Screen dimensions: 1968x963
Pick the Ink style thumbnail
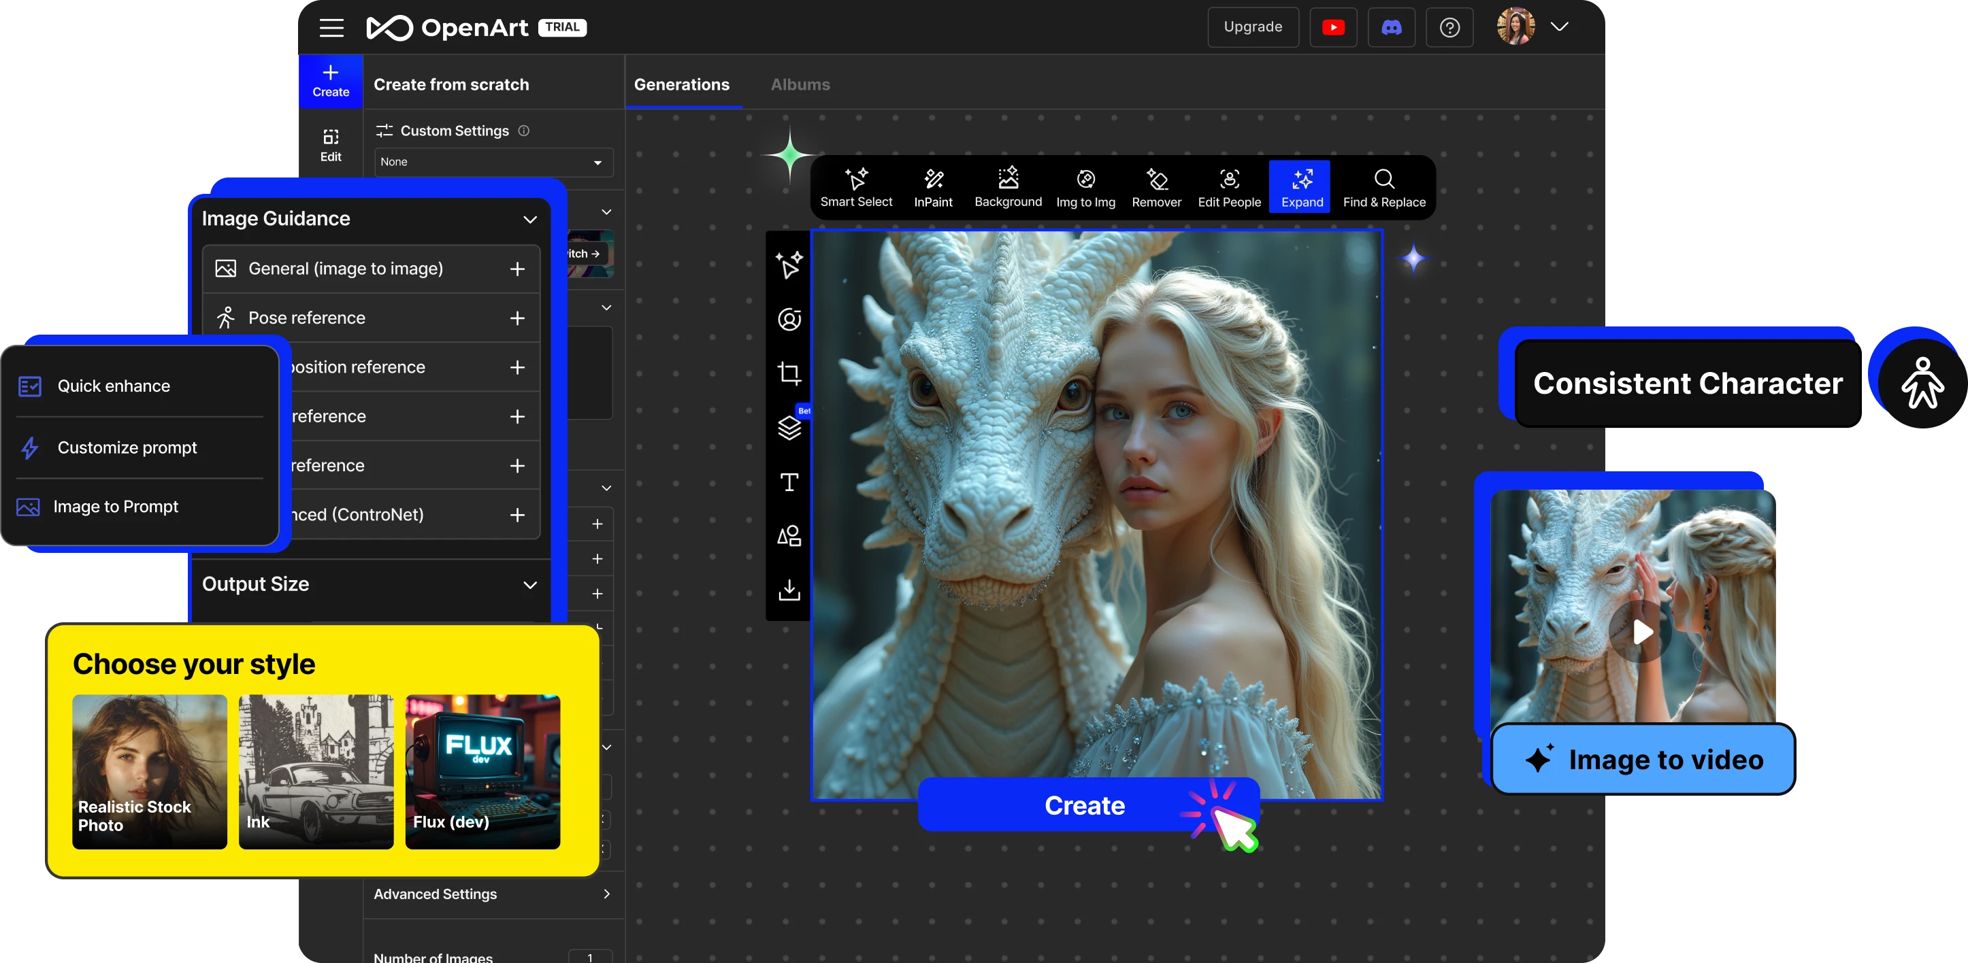click(x=316, y=771)
